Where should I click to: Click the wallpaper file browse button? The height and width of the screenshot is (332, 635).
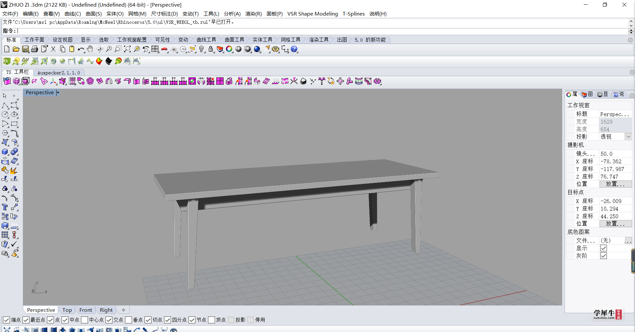click(x=628, y=241)
